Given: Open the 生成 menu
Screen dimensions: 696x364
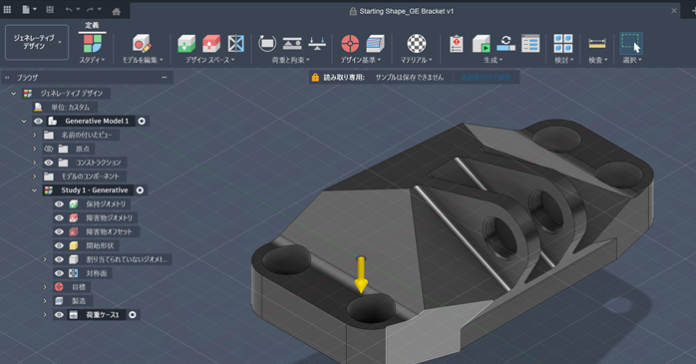Looking at the screenshot, I should click(493, 60).
